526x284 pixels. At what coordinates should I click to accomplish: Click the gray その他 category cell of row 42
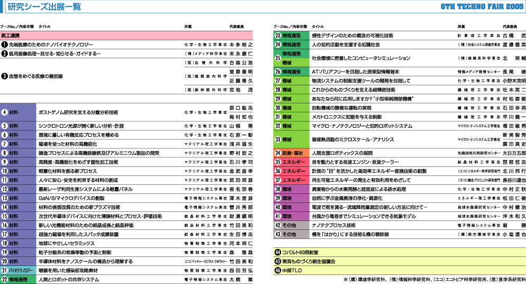[292, 226]
